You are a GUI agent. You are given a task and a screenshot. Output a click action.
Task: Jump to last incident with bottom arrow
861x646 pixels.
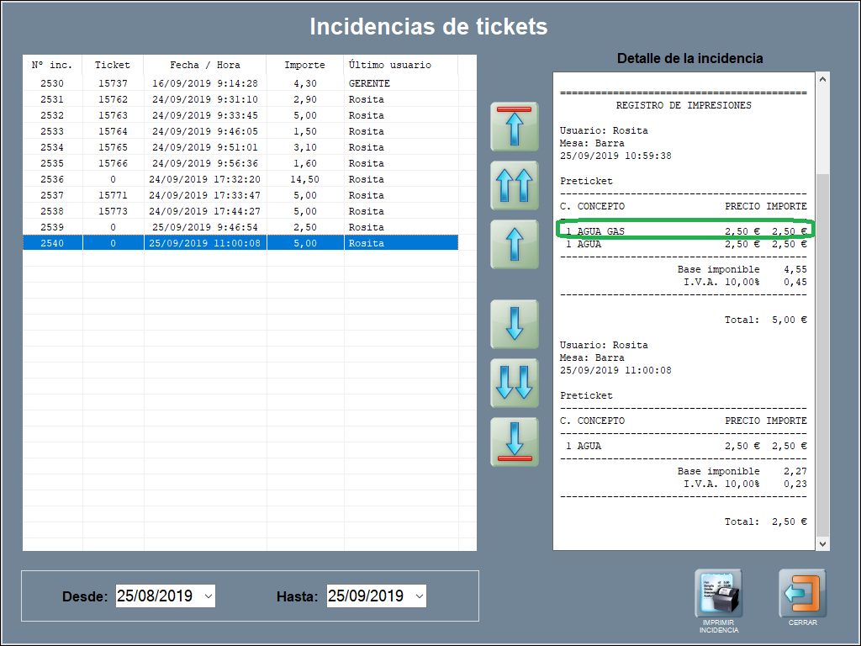(x=514, y=442)
